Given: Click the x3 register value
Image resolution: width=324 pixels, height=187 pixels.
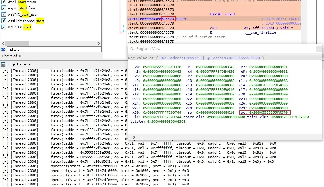Looking at the screenshot, I should coord(162,72).
